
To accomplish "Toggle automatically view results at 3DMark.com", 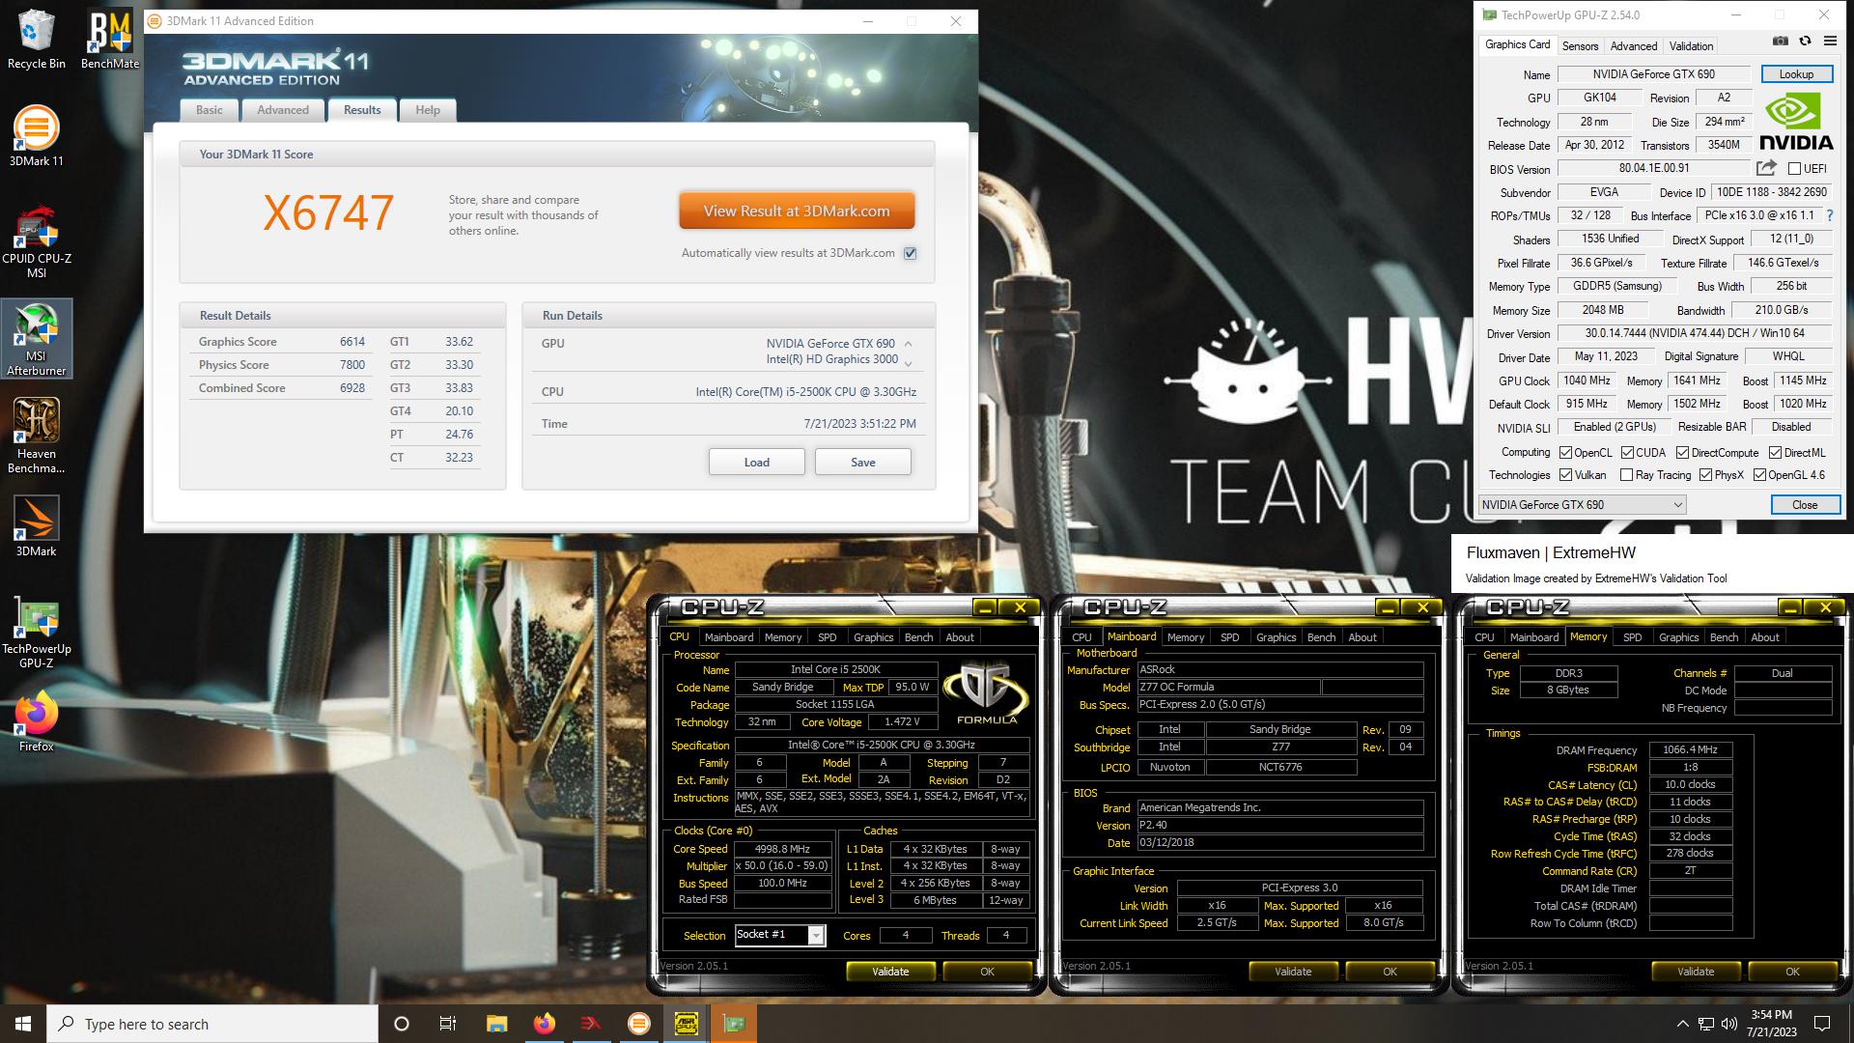I will 910,253.
